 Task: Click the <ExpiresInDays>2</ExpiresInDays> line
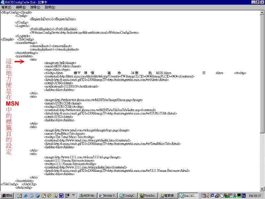click(53, 19)
